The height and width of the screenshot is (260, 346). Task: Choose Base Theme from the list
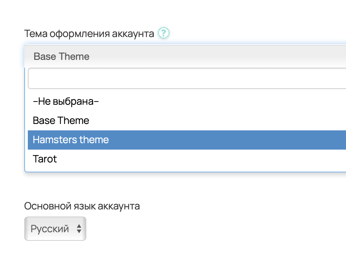[61, 120]
